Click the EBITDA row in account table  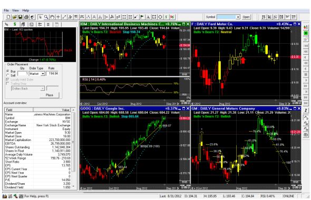click(x=37, y=144)
